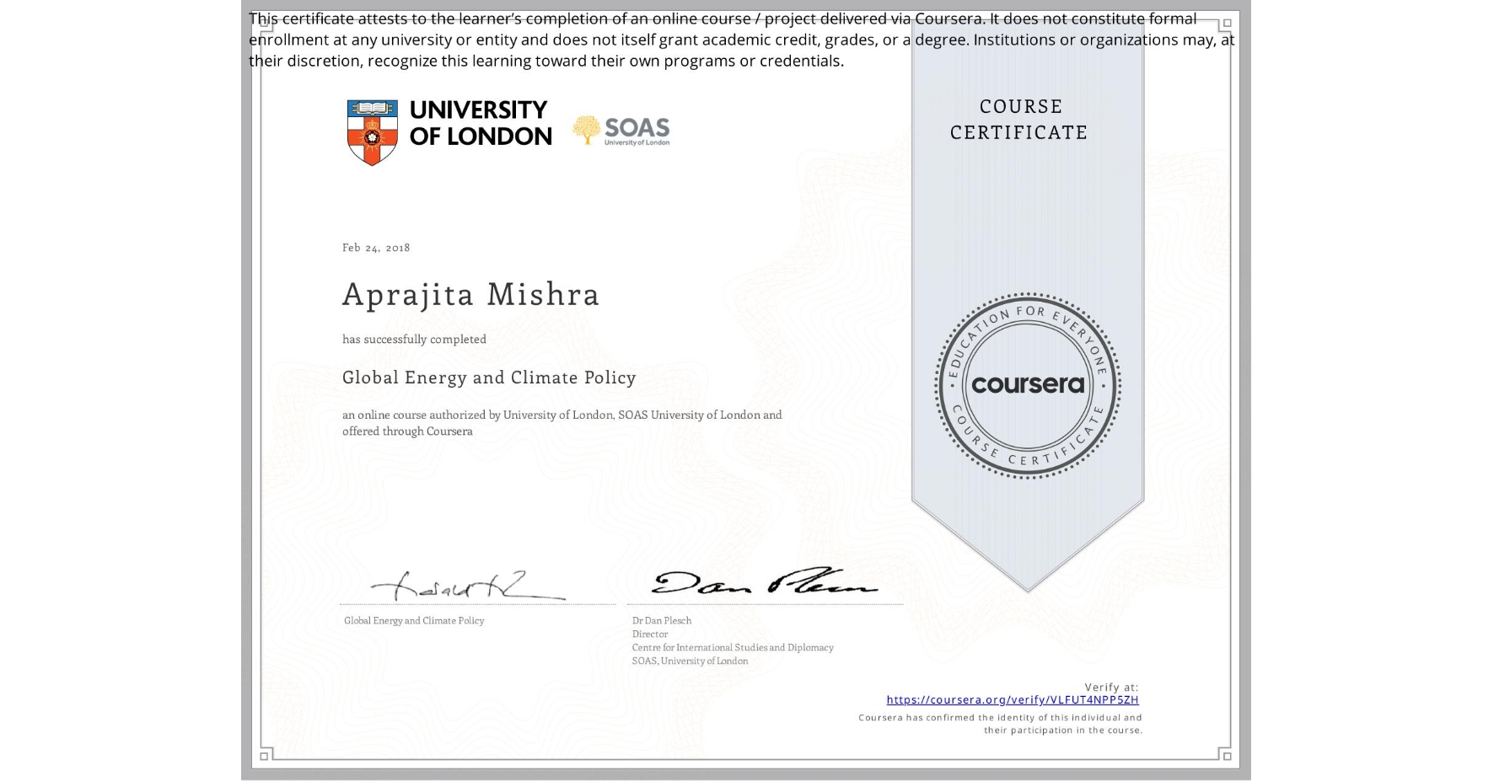Click the left signature above course name
The image size is (1494, 782).
pyautogui.click(x=468, y=586)
